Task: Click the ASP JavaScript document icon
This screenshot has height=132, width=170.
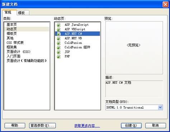Action: [58, 25]
